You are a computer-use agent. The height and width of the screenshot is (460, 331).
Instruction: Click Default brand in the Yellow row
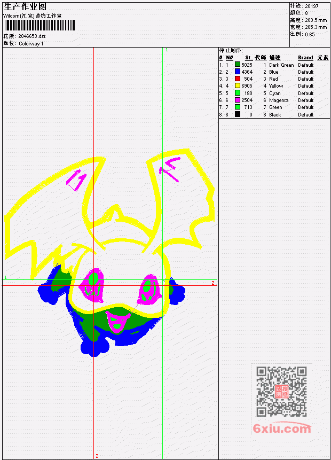tap(306, 86)
